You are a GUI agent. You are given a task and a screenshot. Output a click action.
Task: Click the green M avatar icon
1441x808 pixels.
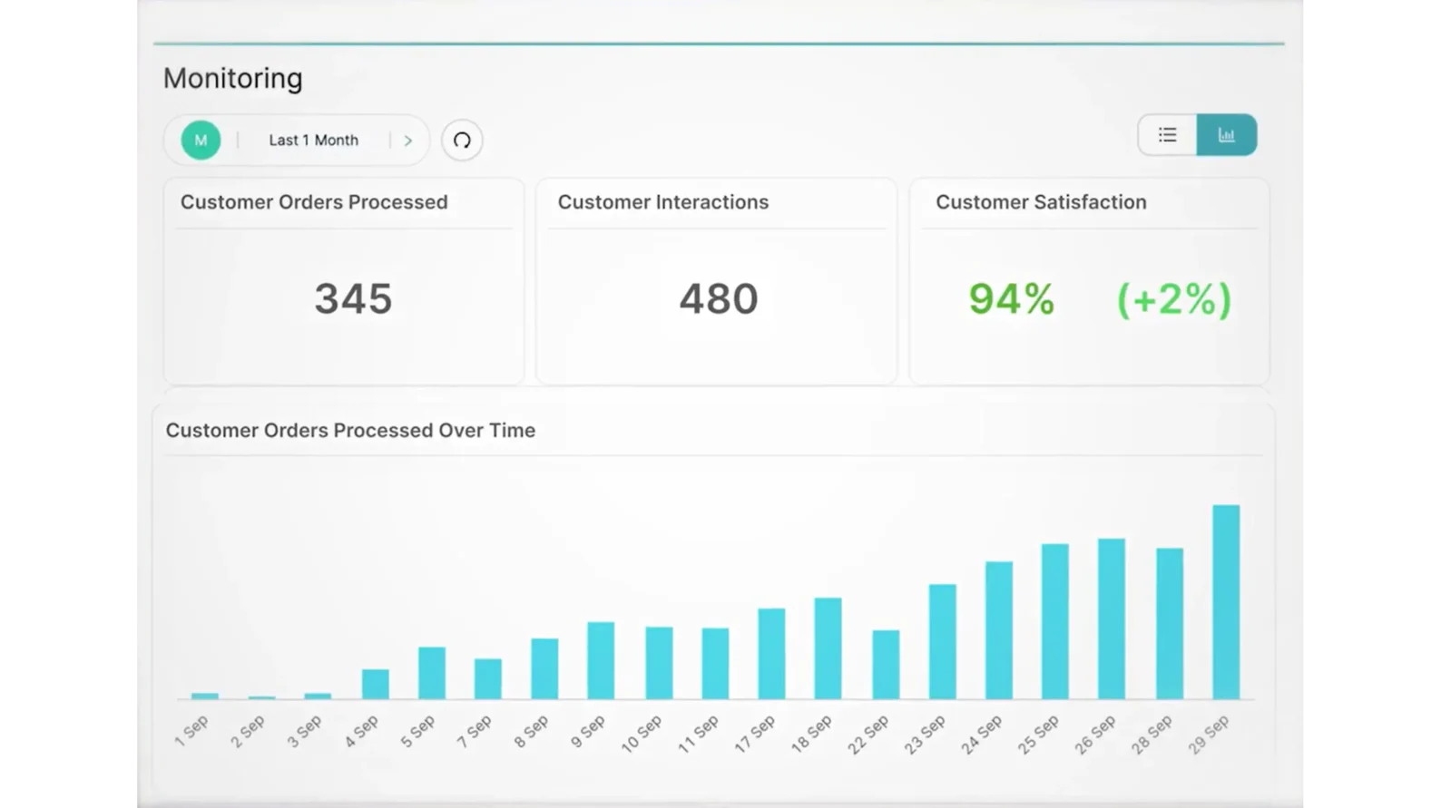201,141
